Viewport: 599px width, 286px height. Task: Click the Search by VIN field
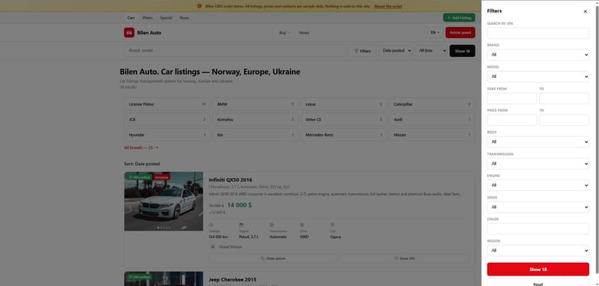538,33
